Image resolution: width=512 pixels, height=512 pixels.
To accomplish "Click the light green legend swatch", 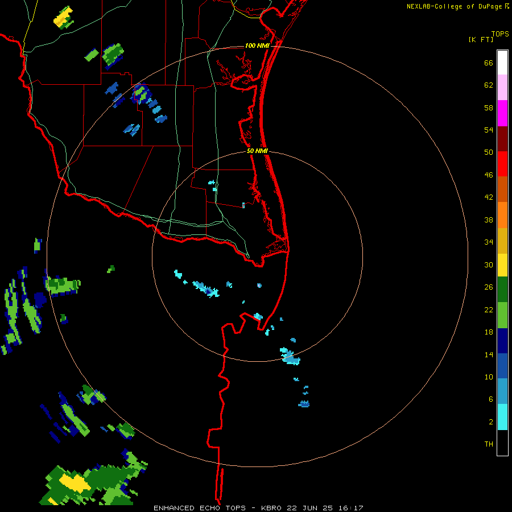I will coord(502,315).
